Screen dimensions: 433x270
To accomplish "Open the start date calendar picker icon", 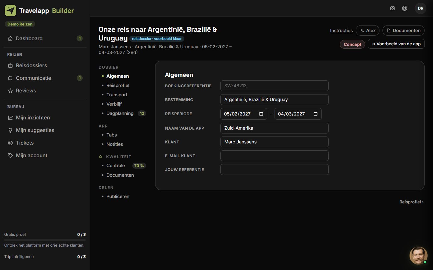I will coord(261,114).
